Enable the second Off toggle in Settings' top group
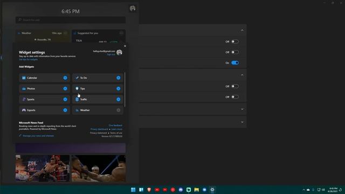This screenshot has height=194, width=345. click(235, 52)
